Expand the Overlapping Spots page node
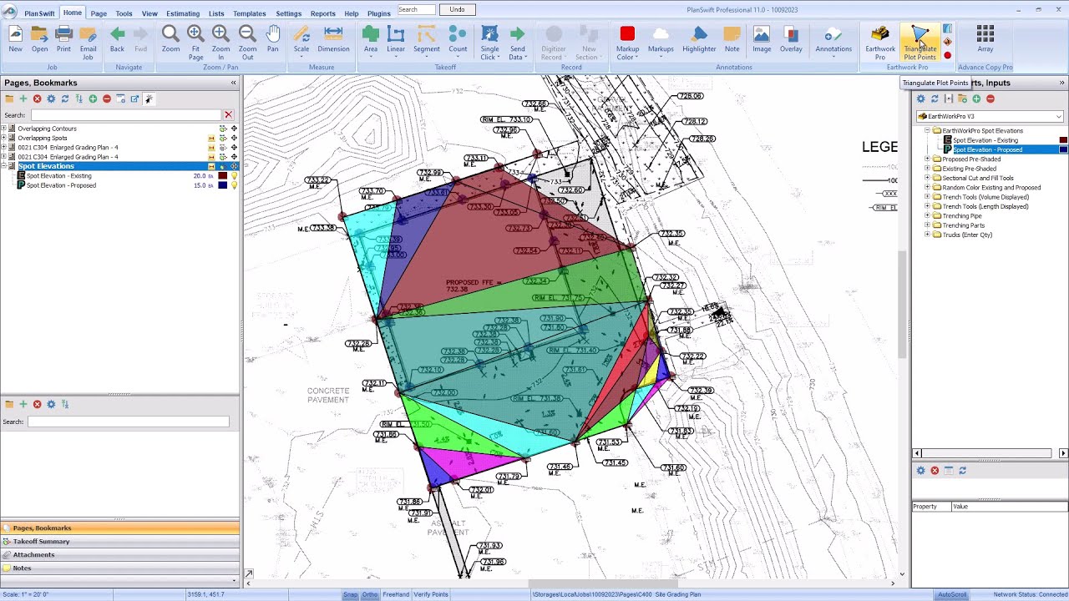This screenshot has width=1069, height=601. 3,138
